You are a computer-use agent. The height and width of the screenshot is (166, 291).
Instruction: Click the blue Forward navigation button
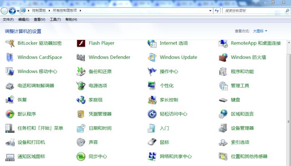[12, 11]
